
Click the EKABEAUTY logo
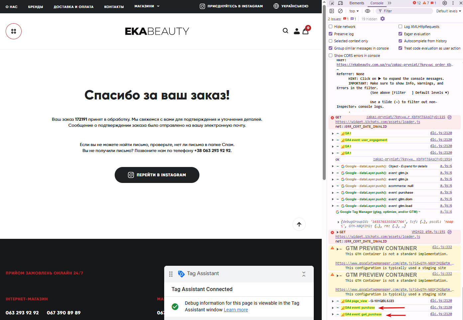[x=157, y=31]
